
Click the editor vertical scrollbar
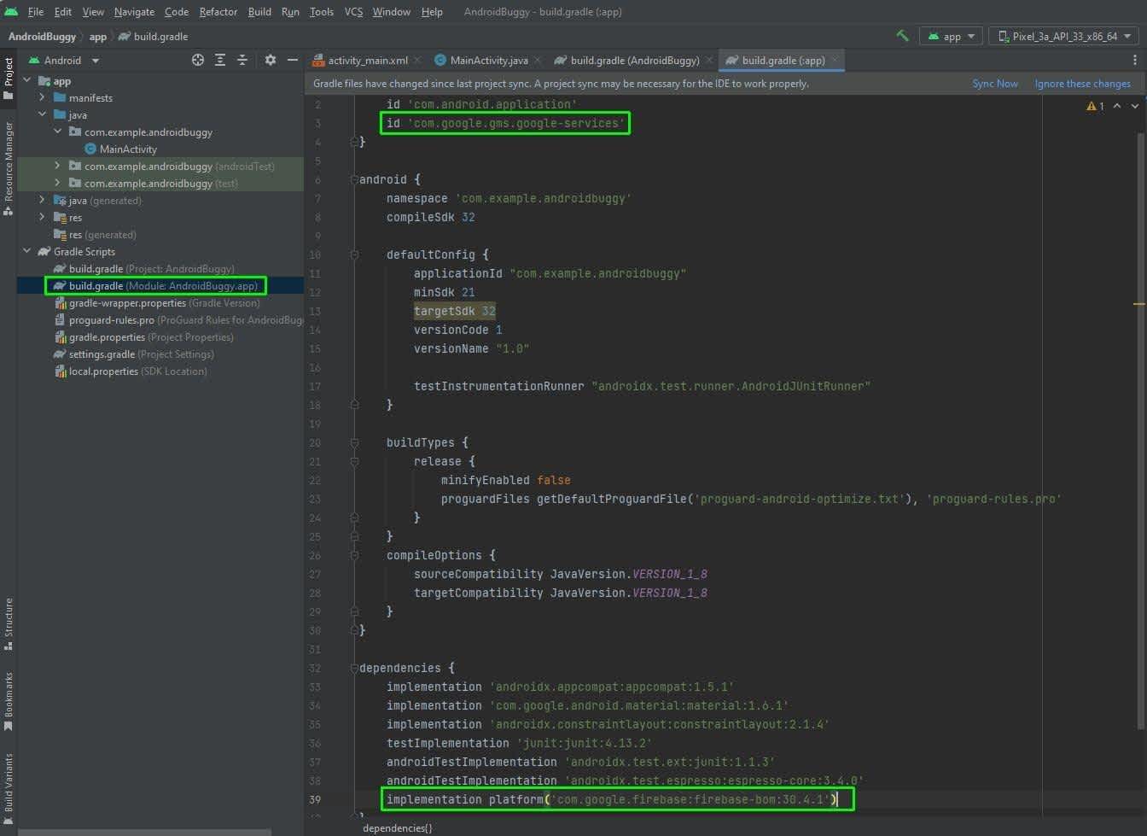pos(1140,427)
